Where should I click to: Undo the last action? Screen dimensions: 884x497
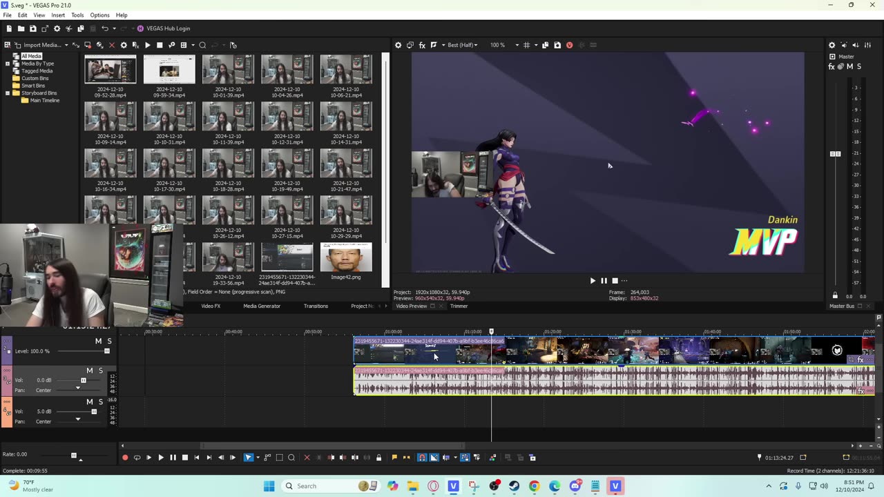tap(104, 28)
